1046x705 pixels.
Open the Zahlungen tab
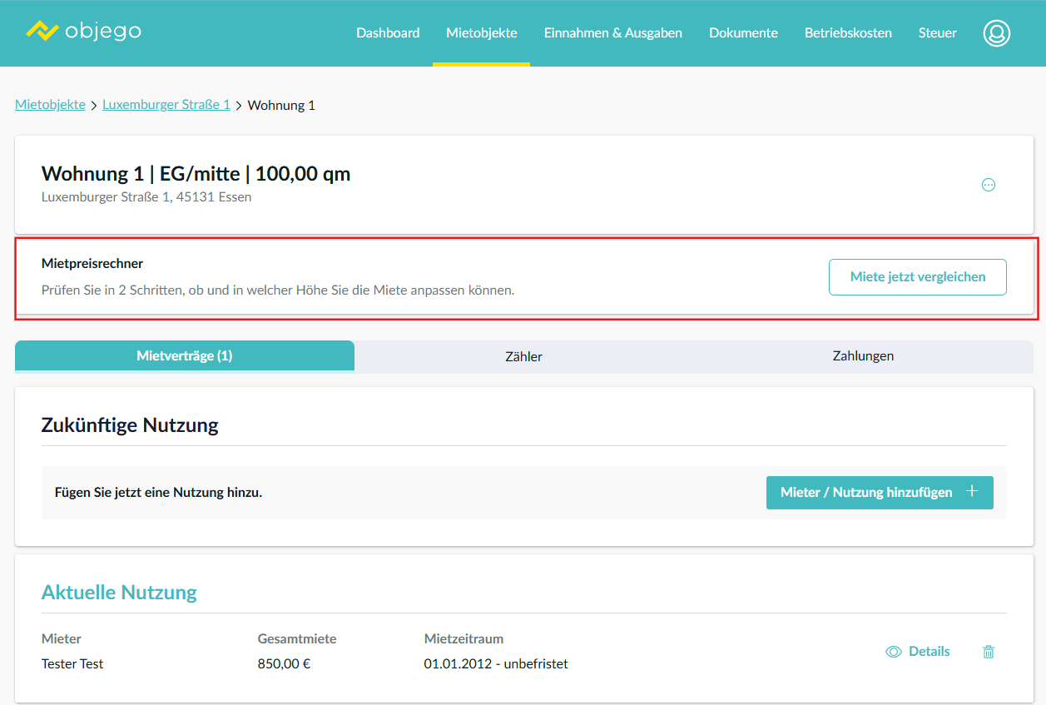(863, 355)
